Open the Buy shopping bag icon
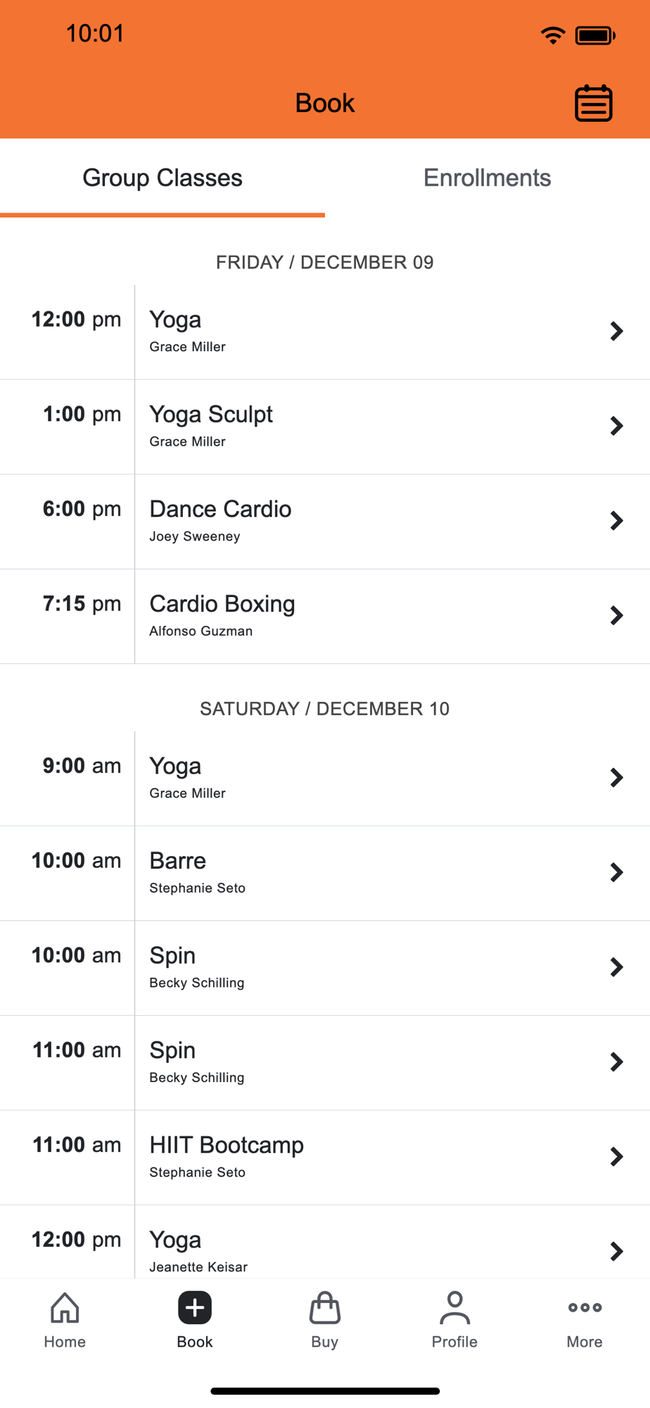 click(x=325, y=1308)
